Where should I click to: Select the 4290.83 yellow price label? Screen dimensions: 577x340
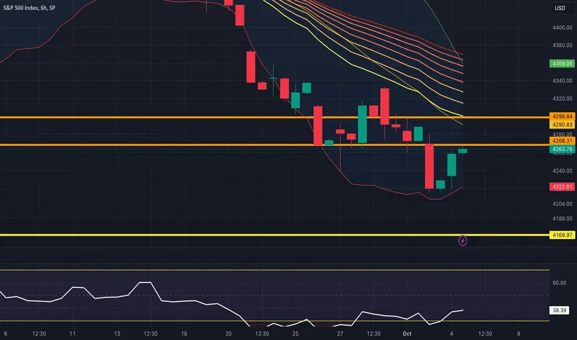pos(562,125)
